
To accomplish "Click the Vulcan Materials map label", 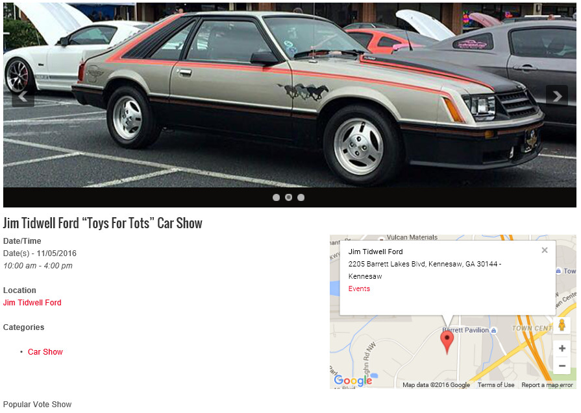I will [412, 237].
